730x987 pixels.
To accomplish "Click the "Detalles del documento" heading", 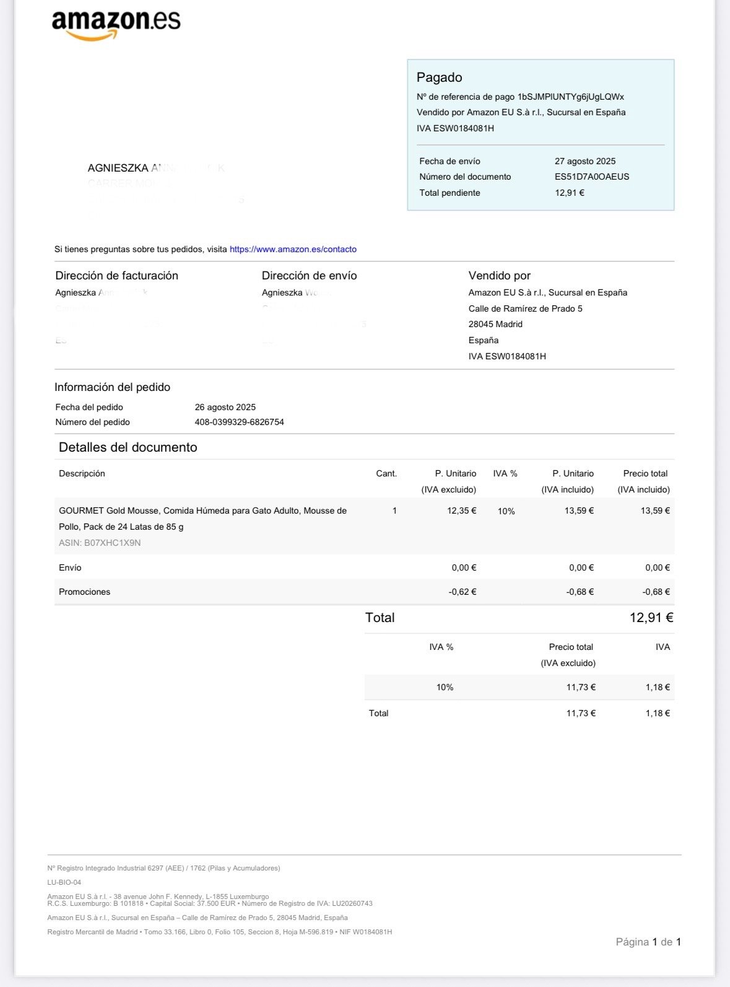I will point(128,447).
